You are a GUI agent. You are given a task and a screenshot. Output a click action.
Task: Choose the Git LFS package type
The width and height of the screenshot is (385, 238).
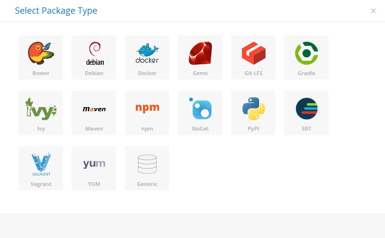[253, 57]
